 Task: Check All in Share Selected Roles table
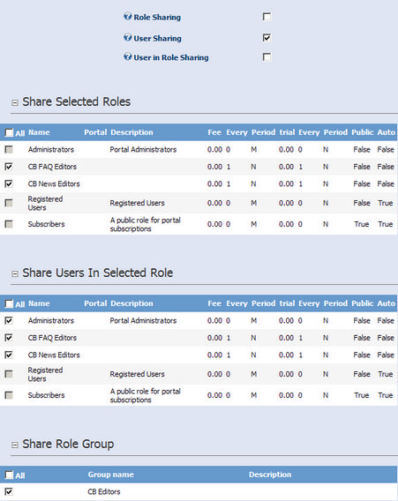(x=10, y=132)
